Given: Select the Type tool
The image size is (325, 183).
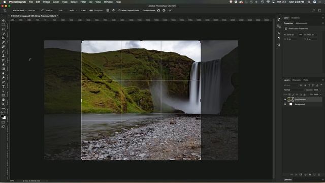Looking at the screenshot, I should click(3, 86).
